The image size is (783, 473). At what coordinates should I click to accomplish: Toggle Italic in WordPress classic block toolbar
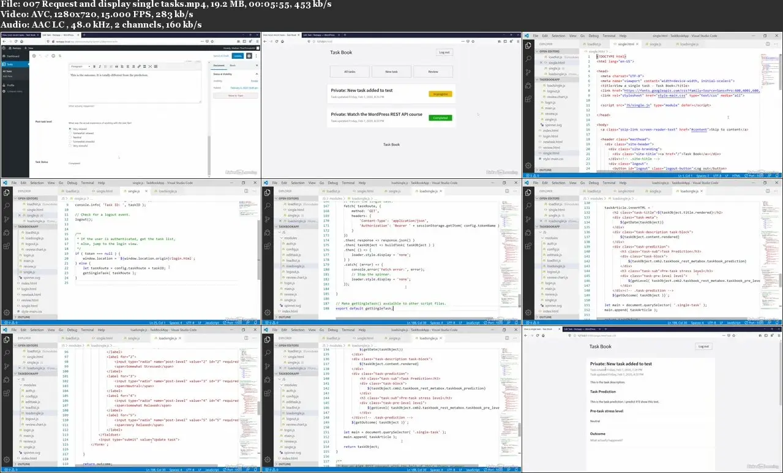coord(100,66)
